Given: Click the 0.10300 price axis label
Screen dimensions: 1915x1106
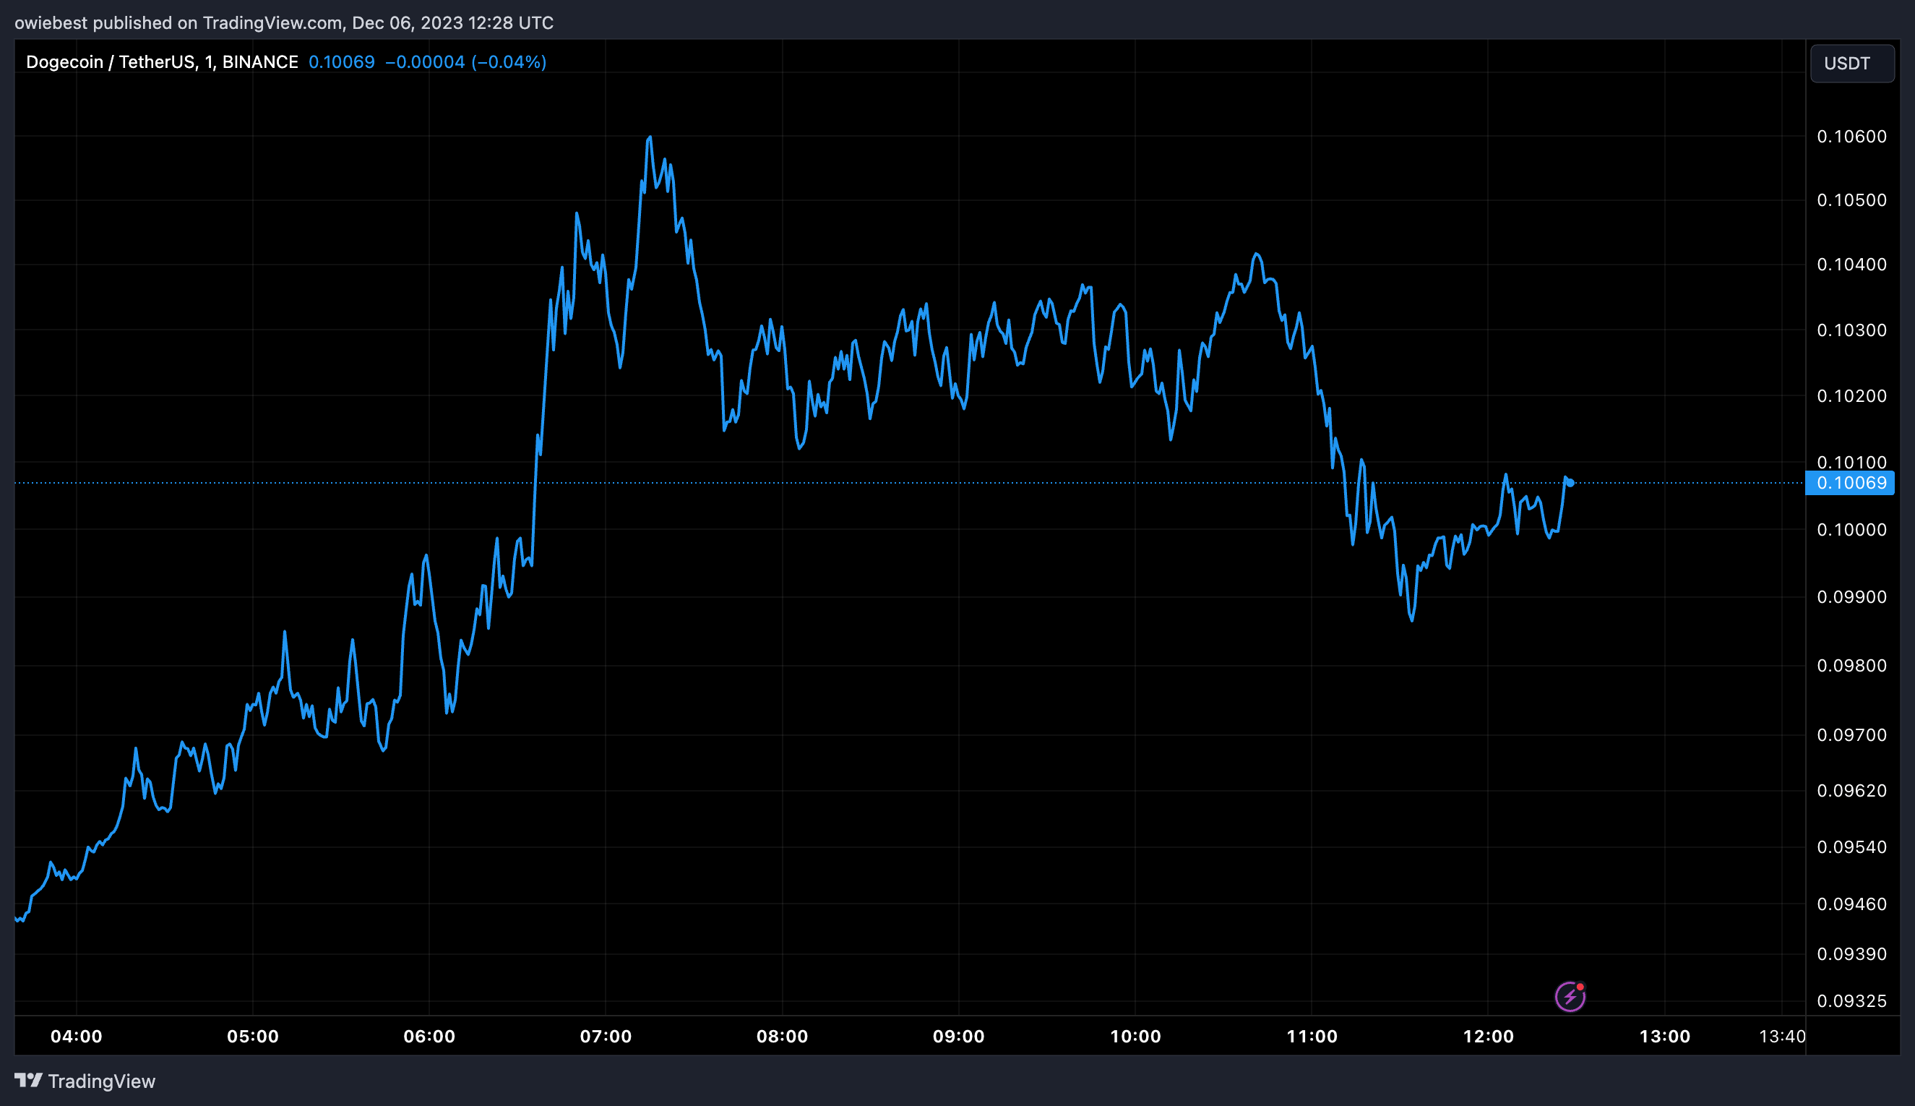Looking at the screenshot, I should click(x=1851, y=330).
